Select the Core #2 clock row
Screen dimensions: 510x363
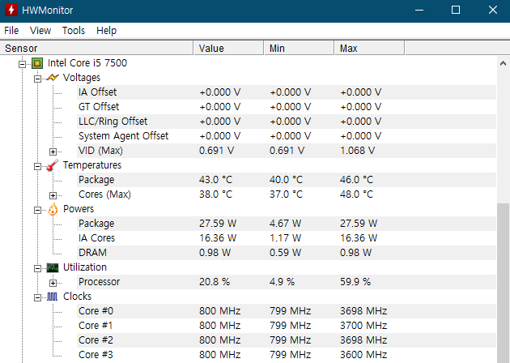pyautogui.click(x=287, y=340)
